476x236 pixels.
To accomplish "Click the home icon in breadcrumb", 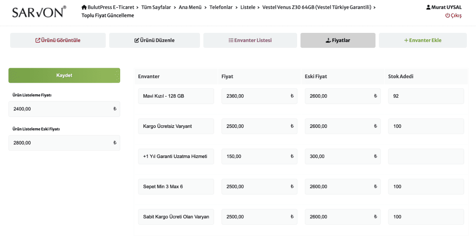I will [84, 8].
